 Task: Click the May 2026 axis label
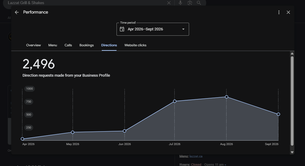pos(73,144)
